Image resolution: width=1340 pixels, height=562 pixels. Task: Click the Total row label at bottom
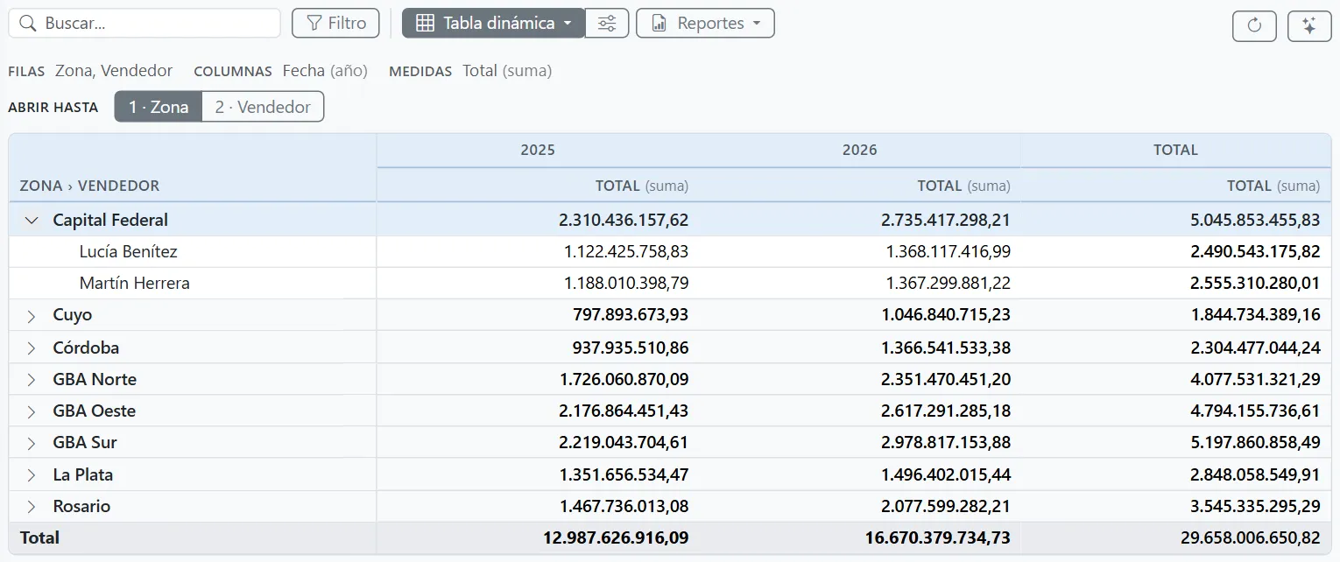39,537
